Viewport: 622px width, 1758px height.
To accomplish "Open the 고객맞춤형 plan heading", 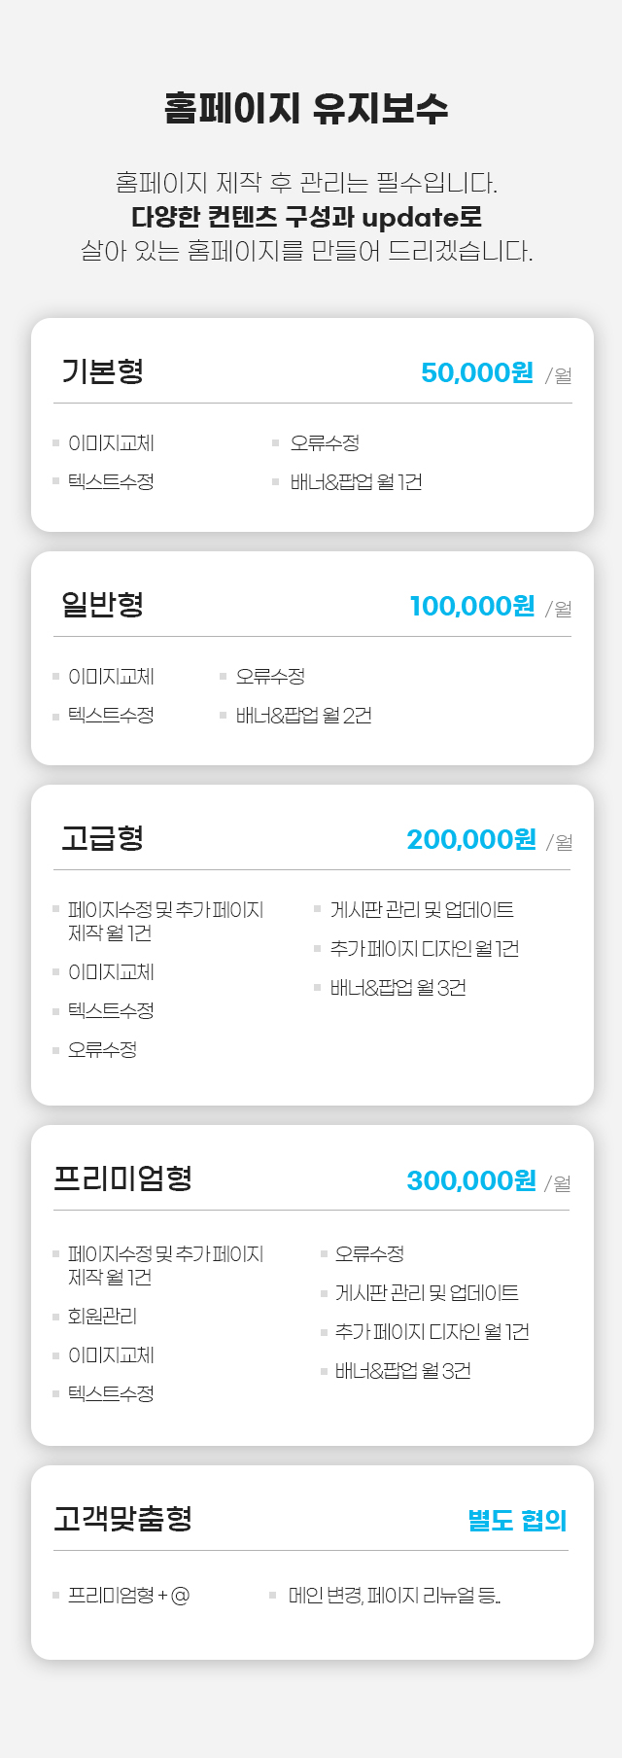I will 122,1518.
